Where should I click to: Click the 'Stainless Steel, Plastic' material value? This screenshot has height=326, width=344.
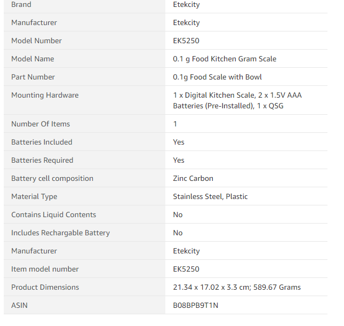(x=210, y=196)
